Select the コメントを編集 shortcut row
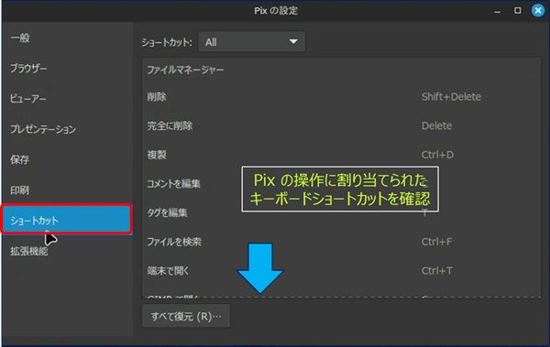 341,184
